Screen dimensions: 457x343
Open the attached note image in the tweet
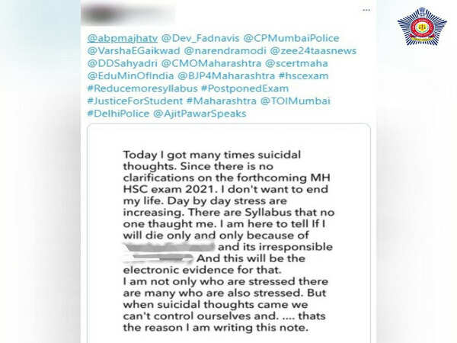coord(228,233)
